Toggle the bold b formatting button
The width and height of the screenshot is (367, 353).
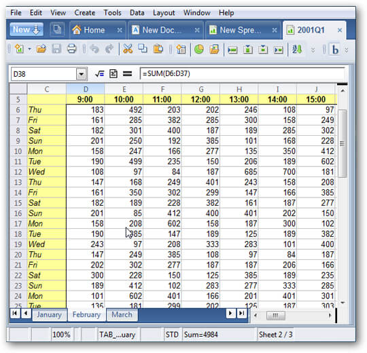click(x=335, y=50)
